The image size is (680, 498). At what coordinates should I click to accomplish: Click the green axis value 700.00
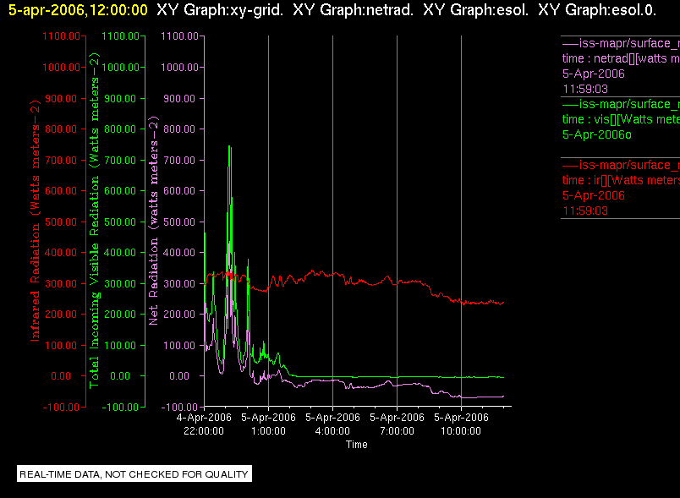point(120,160)
